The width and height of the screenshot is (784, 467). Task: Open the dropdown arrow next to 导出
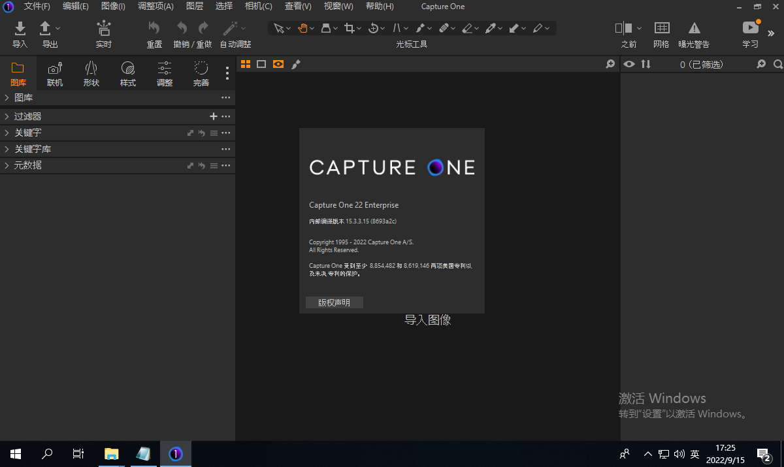click(x=57, y=28)
